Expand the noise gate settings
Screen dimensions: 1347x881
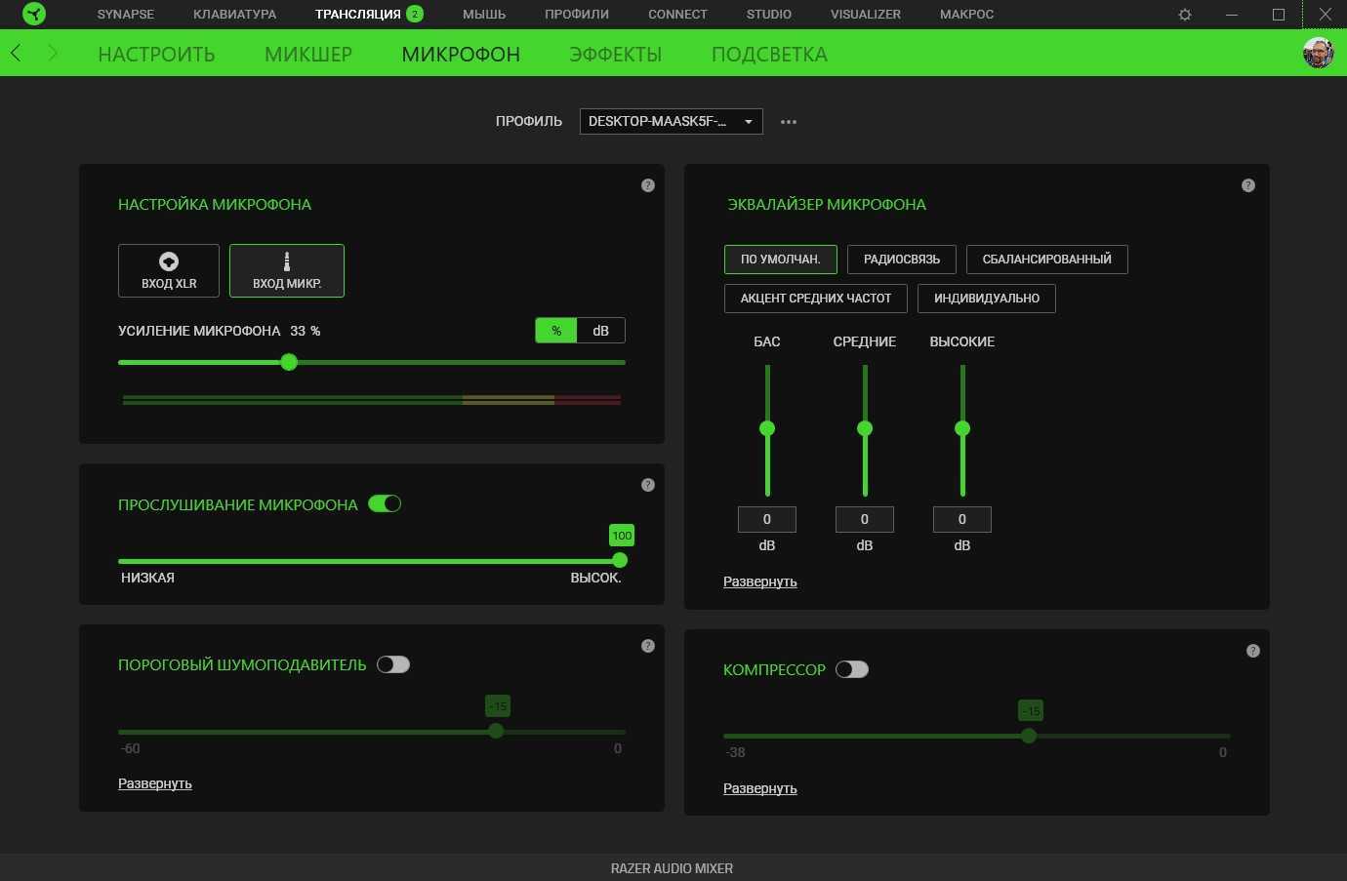[154, 783]
